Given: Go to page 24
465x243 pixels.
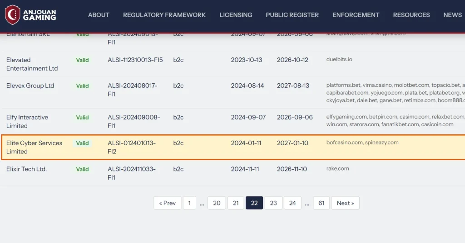Looking at the screenshot, I should pos(292,203).
